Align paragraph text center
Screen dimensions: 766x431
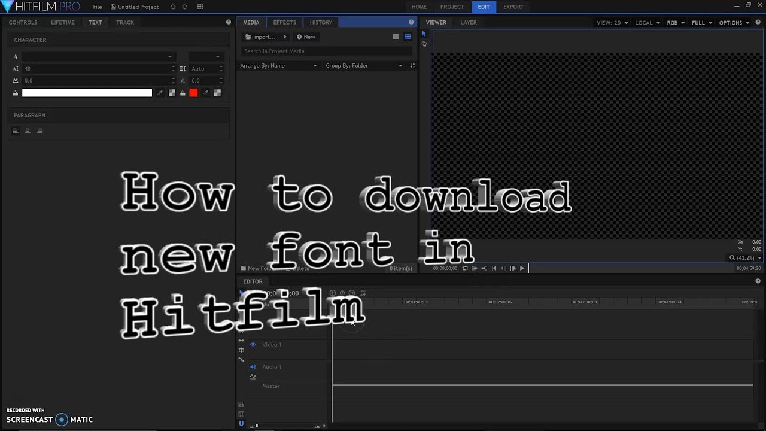point(28,130)
